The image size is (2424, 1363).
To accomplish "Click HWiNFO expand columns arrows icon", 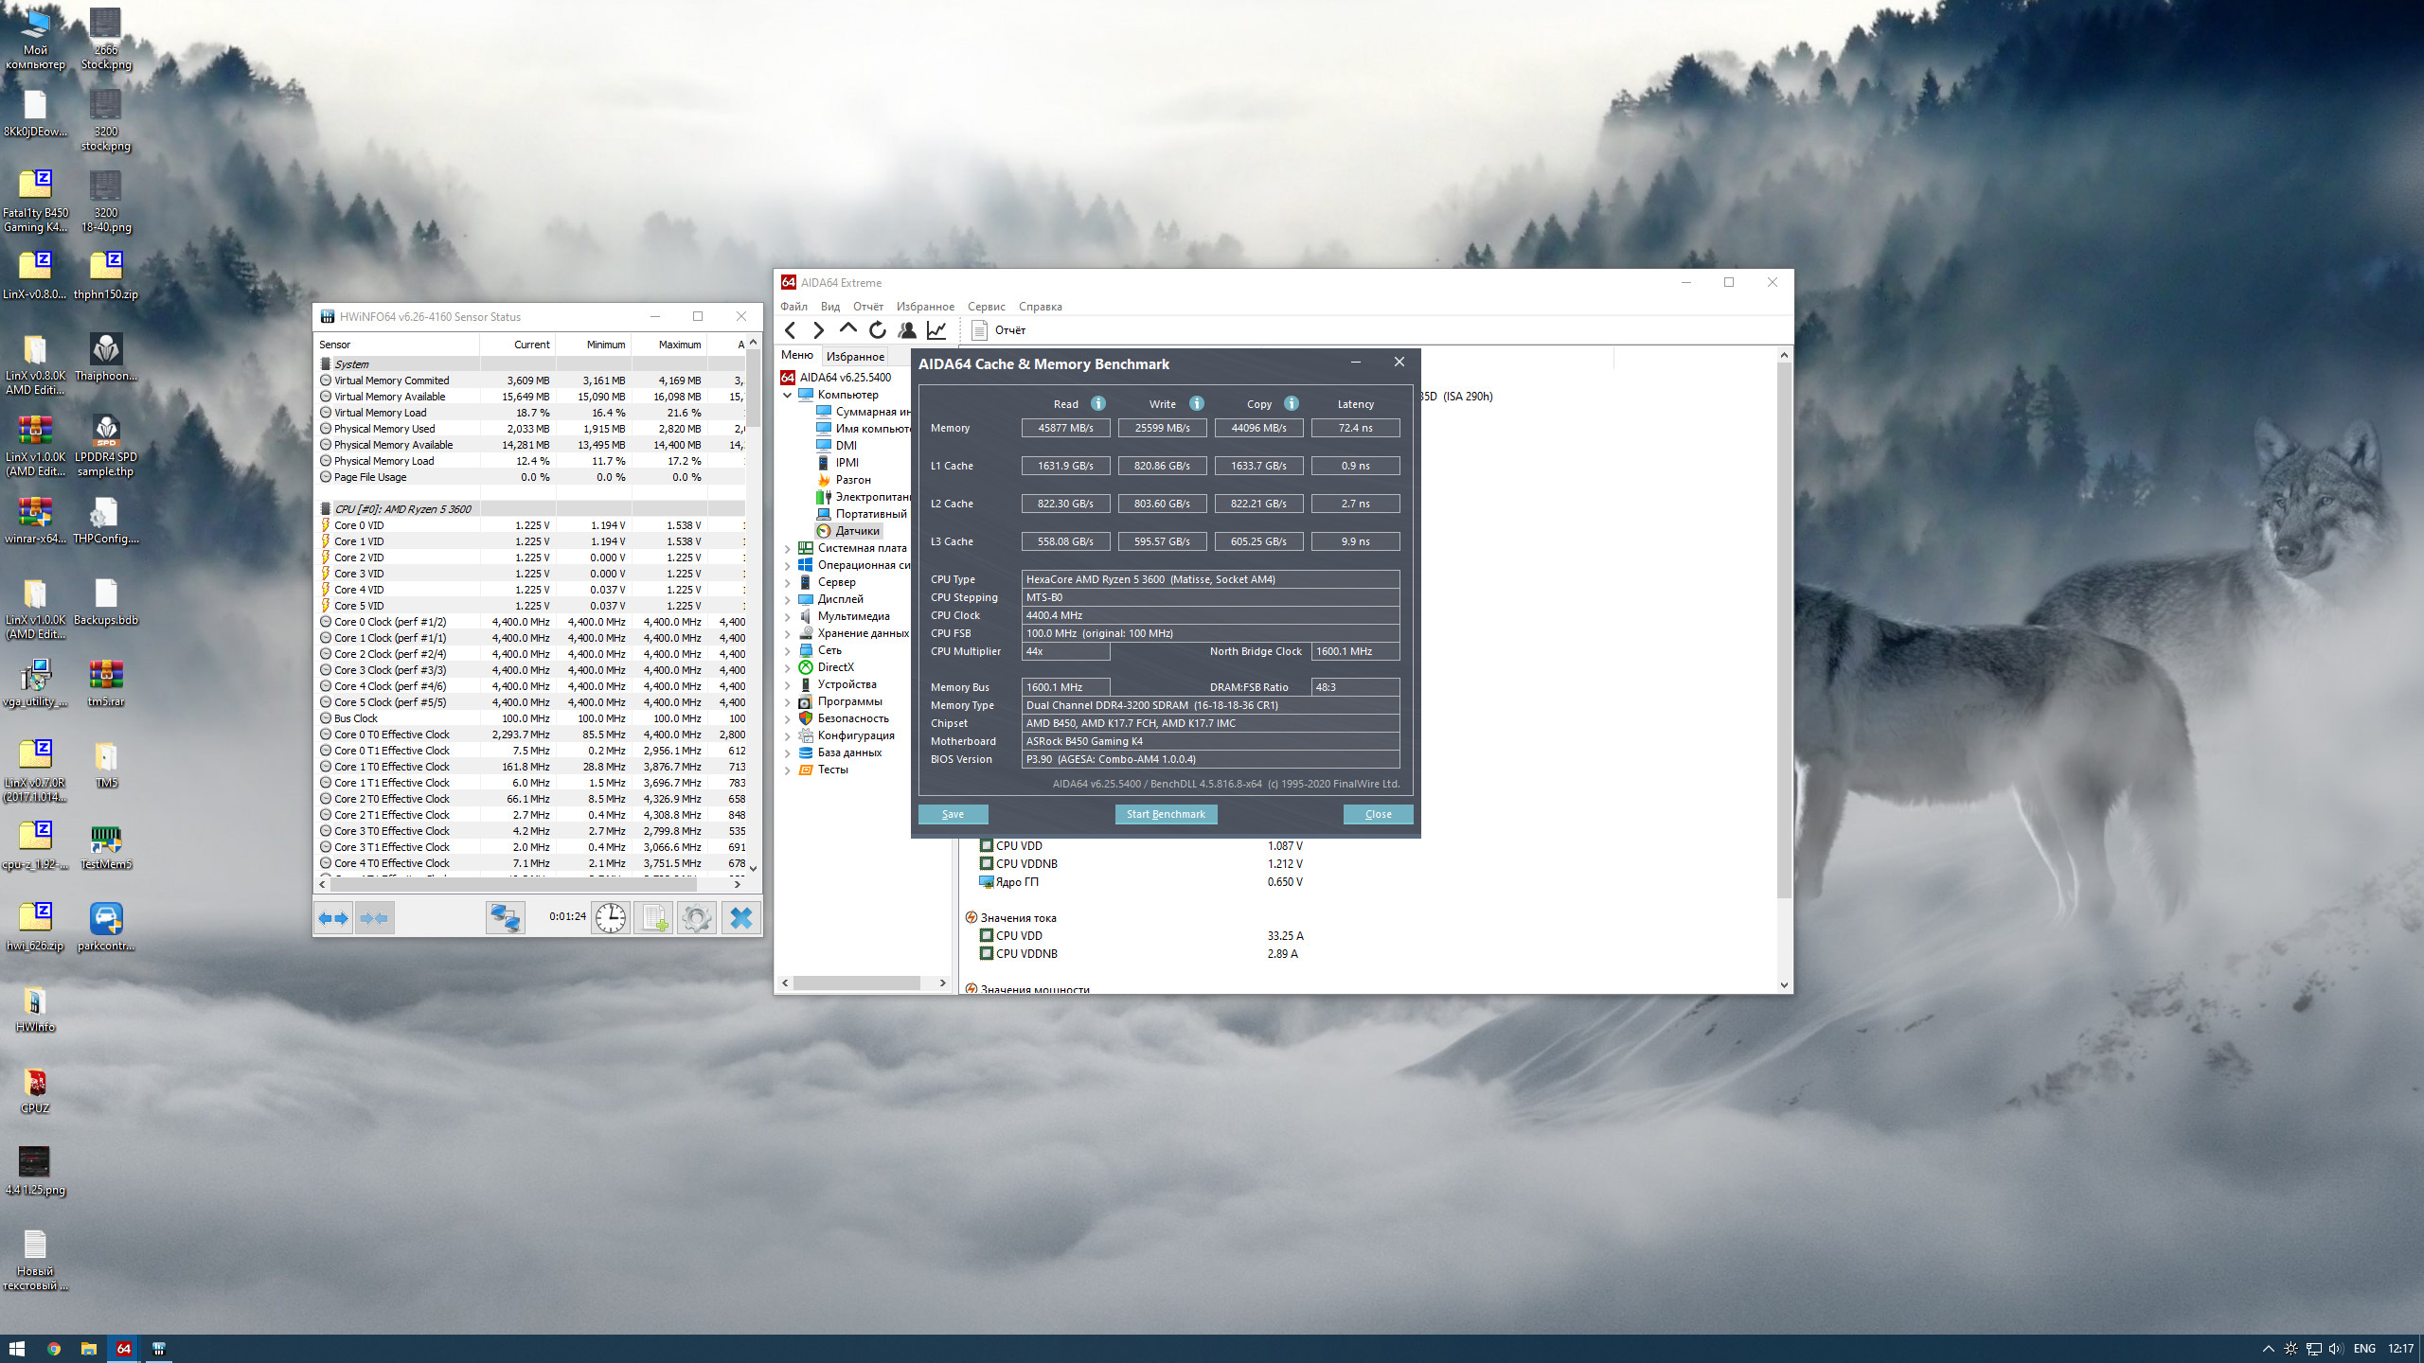I will [333, 918].
